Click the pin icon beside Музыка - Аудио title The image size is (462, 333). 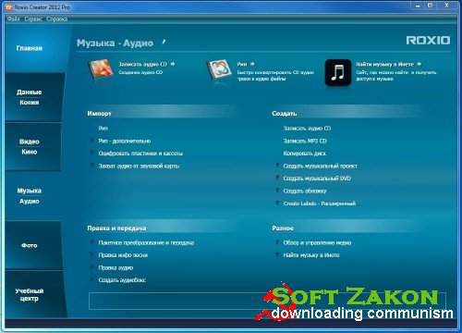click(164, 42)
